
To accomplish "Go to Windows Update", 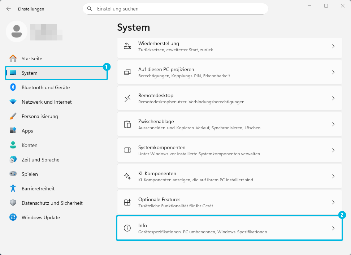I will tap(56, 217).
